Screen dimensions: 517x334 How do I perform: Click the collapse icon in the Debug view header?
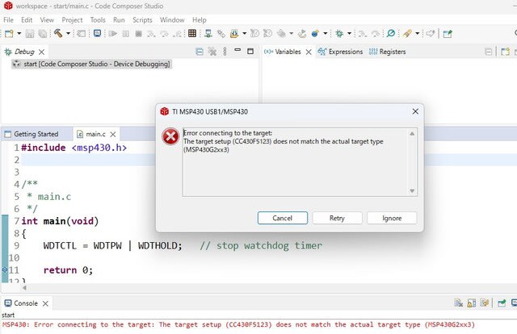click(x=200, y=52)
